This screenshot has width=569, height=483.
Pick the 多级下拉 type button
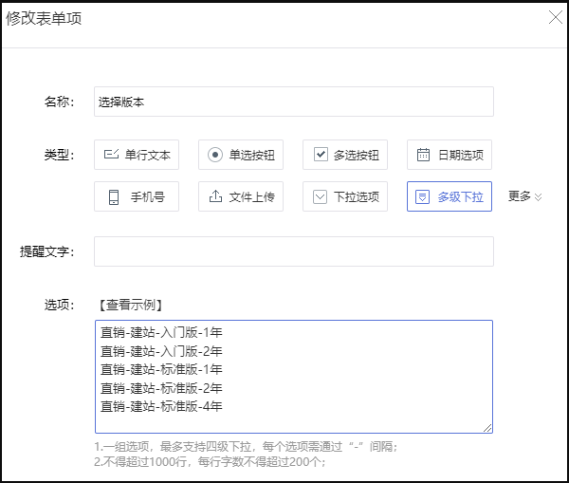point(450,196)
